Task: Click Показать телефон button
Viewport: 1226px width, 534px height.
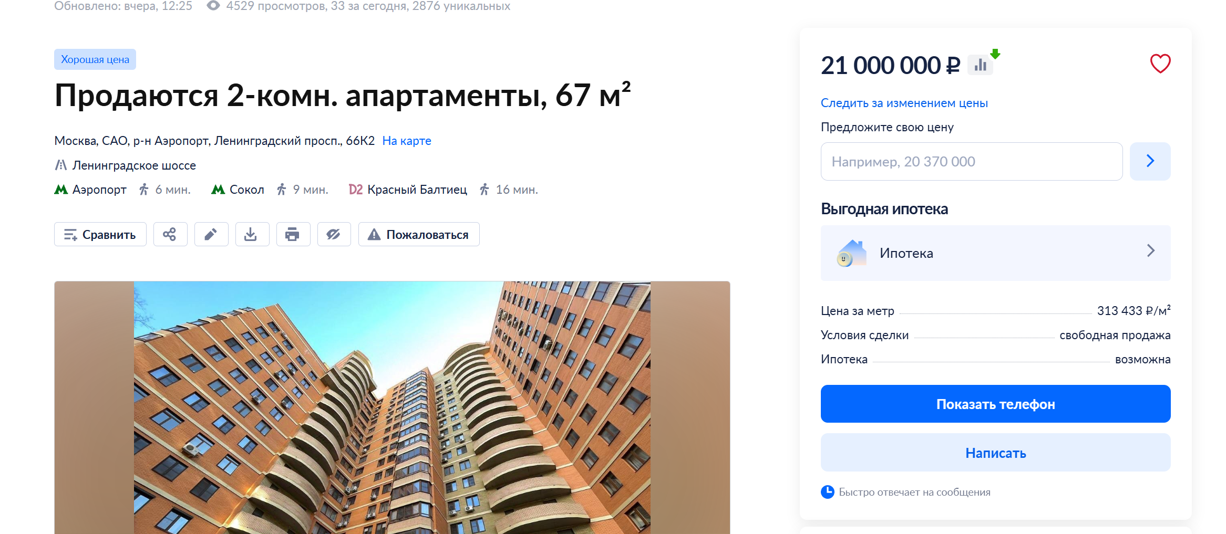Action: (x=996, y=404)
